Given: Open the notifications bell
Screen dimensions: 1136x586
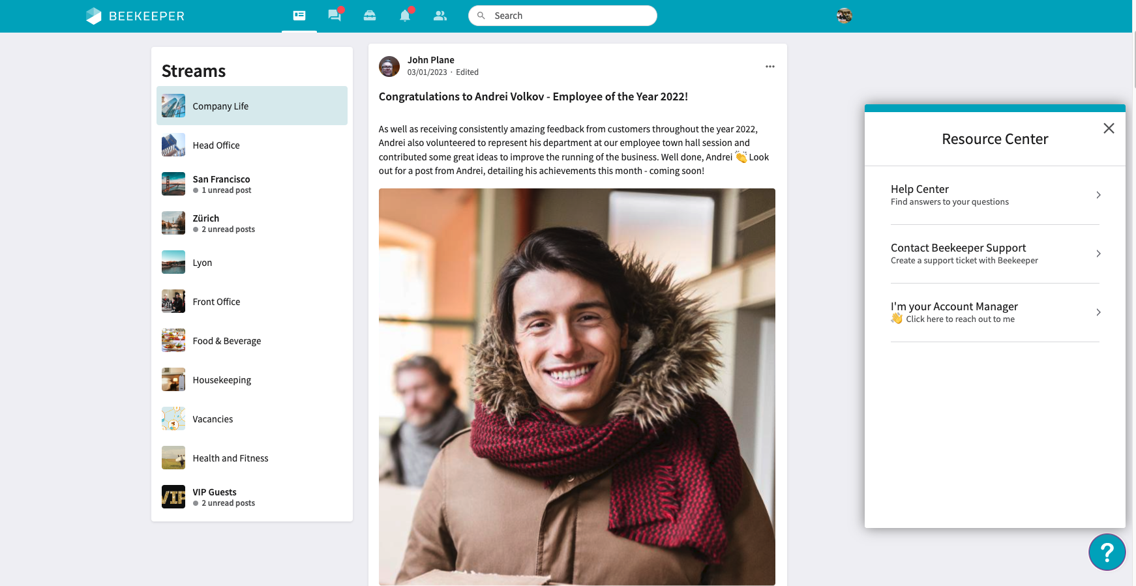Looking at the screenshot, I should [x=405, y=16].
